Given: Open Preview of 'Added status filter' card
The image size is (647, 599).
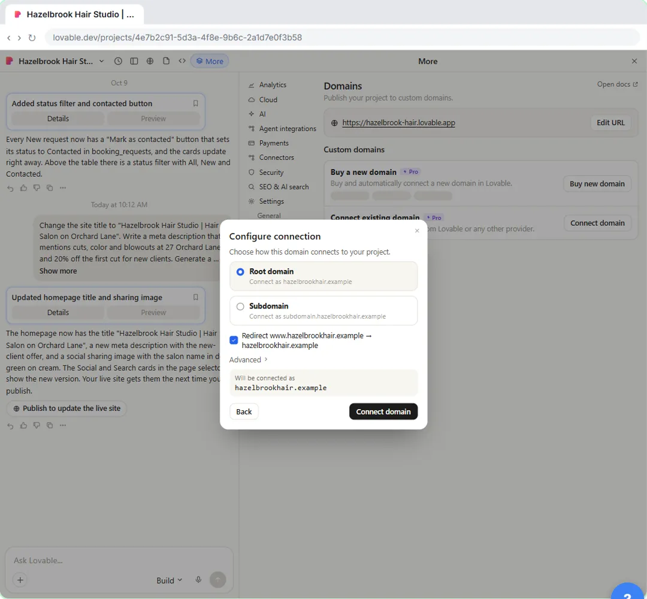Looking at the screenshot, I should [x=153, y=119].
